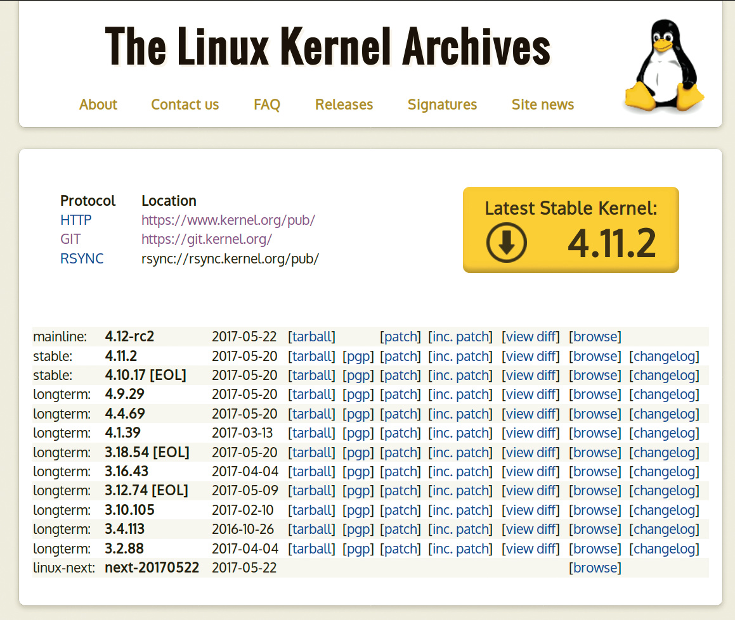This screenshot has width=735, height=620.
Task: Download tarball for longterm 3.10.105
Action: (x=312, y=510)
